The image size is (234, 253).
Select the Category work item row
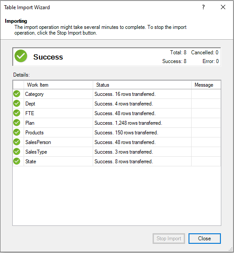point(117,94)
